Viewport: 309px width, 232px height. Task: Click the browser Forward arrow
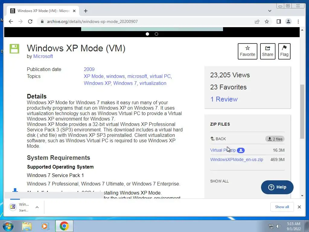click(x=21, y=21)
